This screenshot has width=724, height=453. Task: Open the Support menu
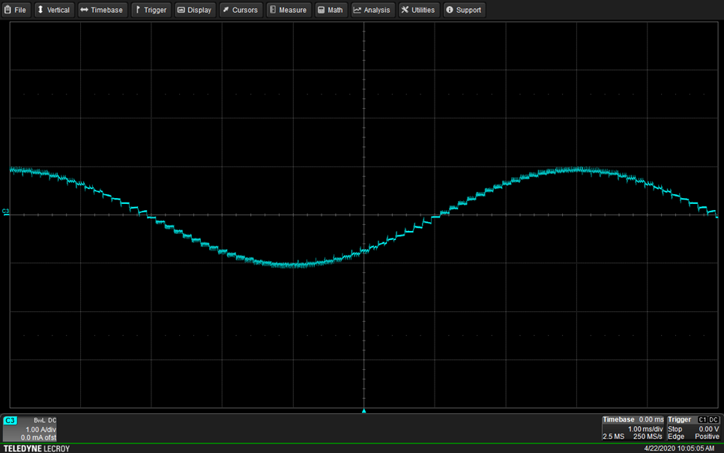point(464,10)
